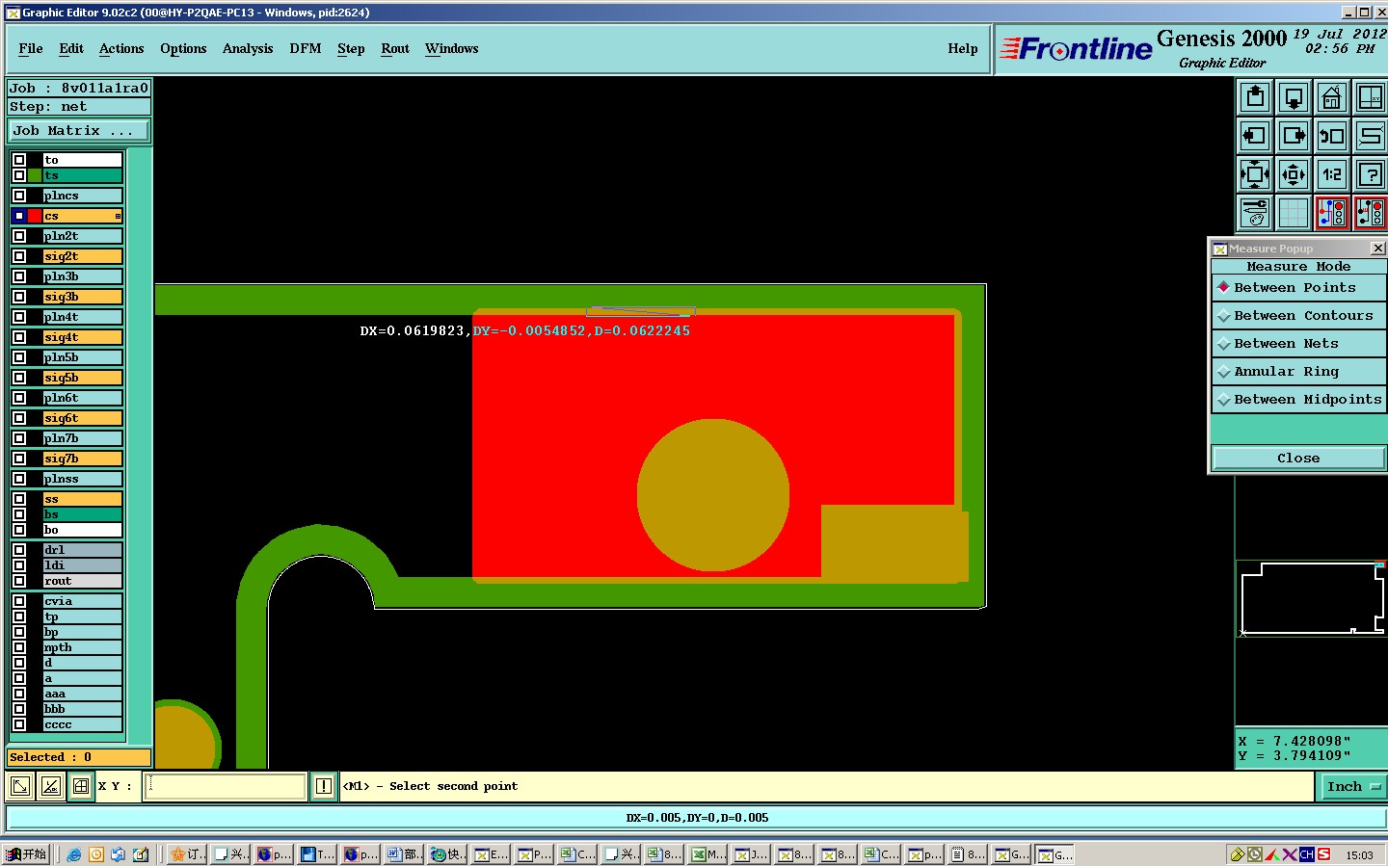Open the Actions menu
Viewport: 1388px width, 866px height.
(121, 49)
